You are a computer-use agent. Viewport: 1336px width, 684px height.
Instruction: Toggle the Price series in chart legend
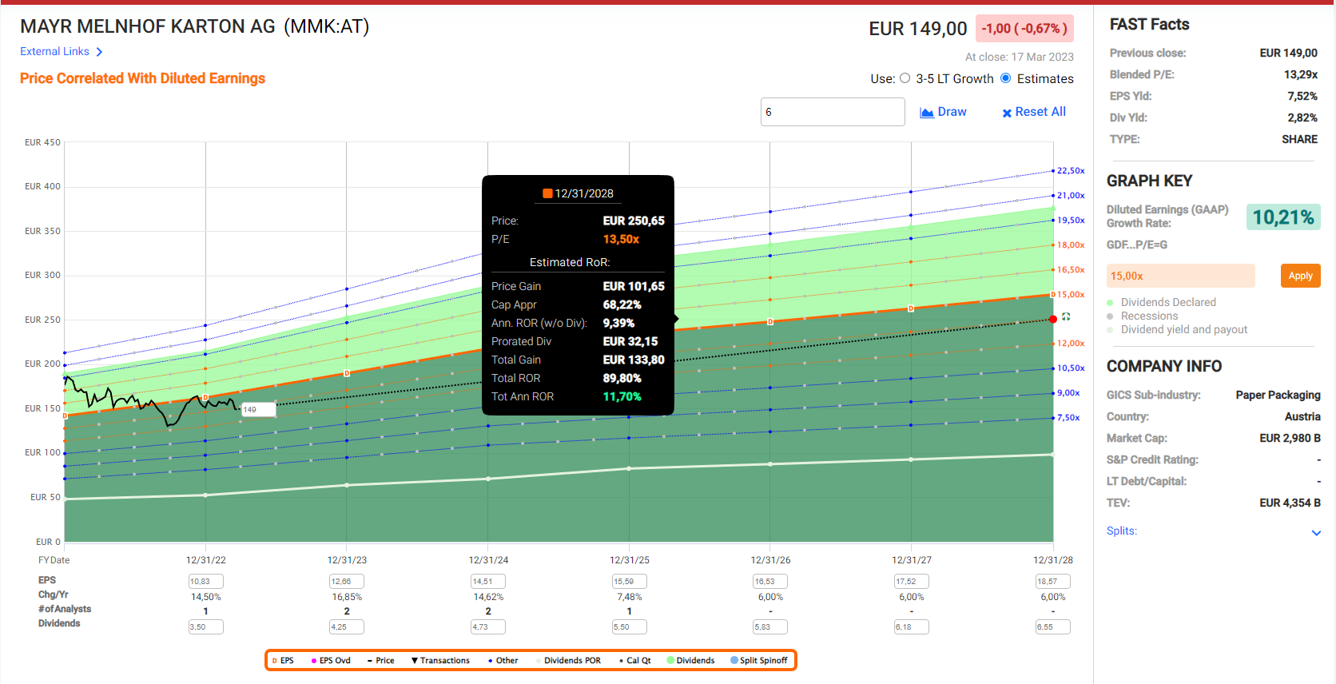coord(380,661)
